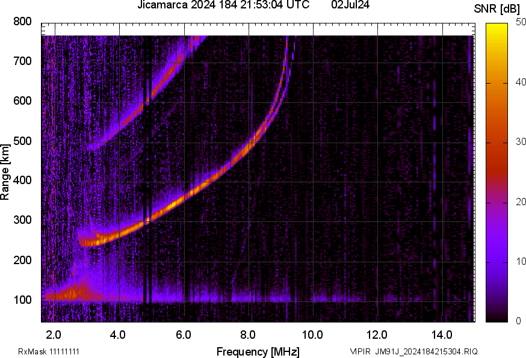Click the 4.0 frequency tick label

point(118,335)
